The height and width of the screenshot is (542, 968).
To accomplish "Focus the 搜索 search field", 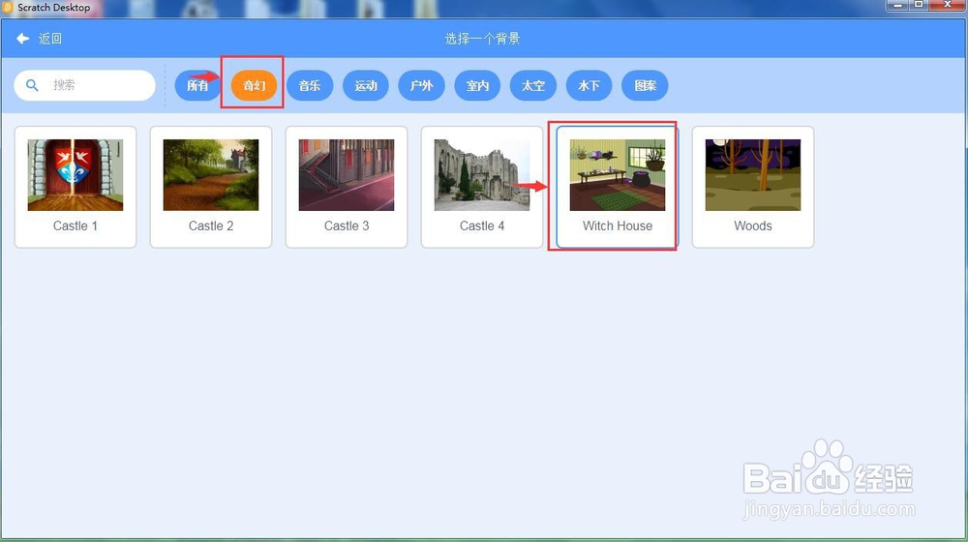I will click(84, 85).
